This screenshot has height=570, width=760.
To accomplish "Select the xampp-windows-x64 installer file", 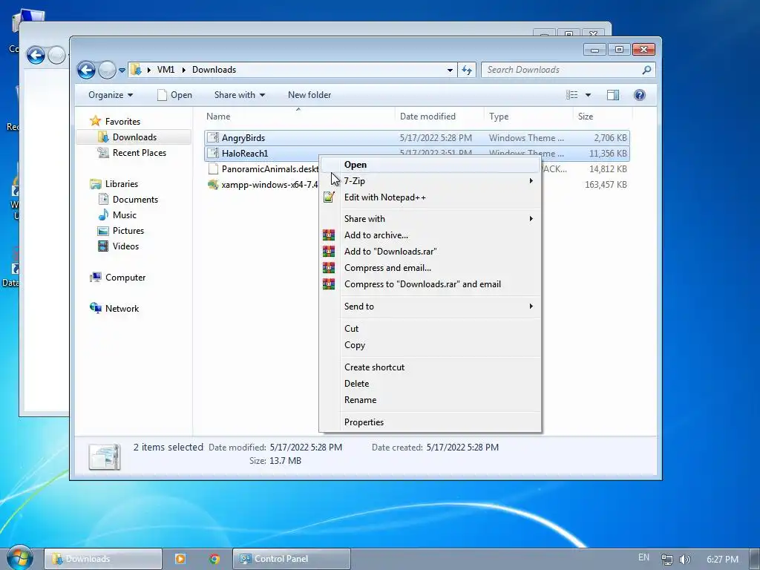I will pos(262,185).
